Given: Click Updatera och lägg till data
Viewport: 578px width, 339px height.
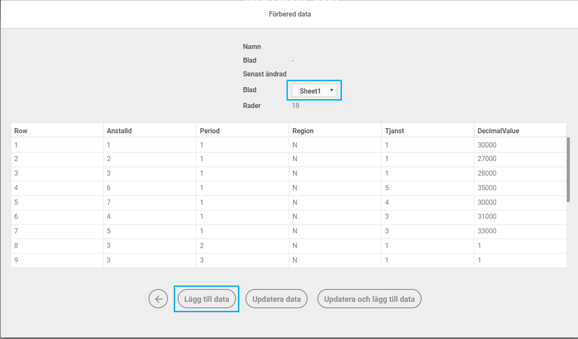Looking at the screenshot, I should click(x=369, y=299).
